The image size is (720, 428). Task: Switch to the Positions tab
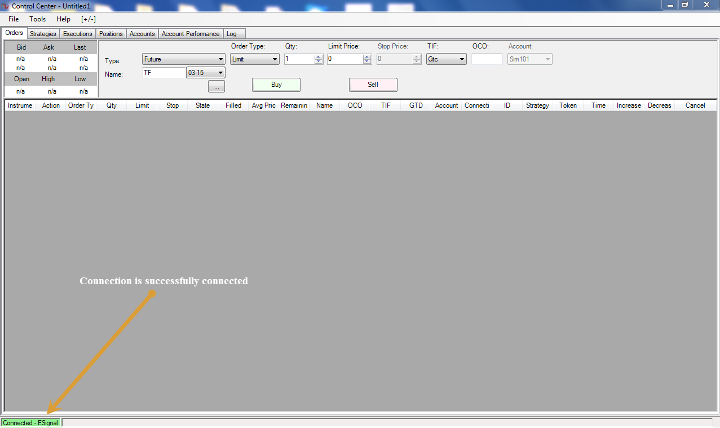(x=111, y=34)
